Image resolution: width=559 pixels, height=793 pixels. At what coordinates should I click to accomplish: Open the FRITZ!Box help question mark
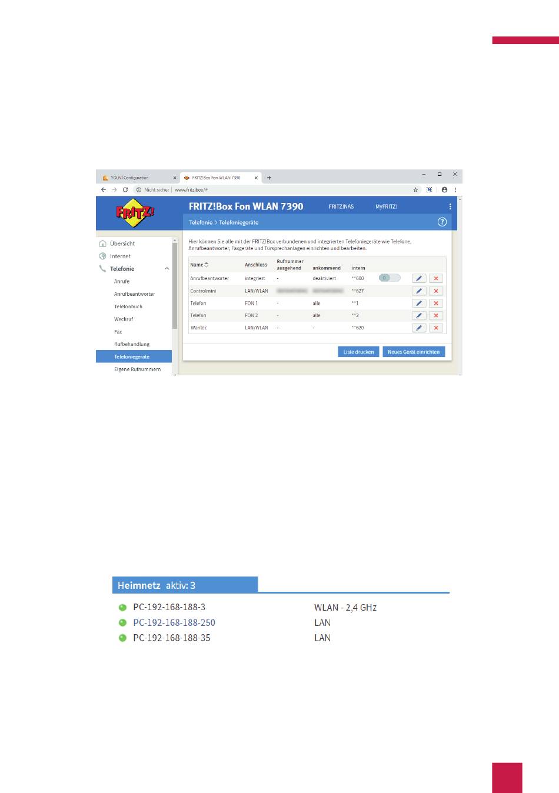pyautogui.click(x=442, y=222)
